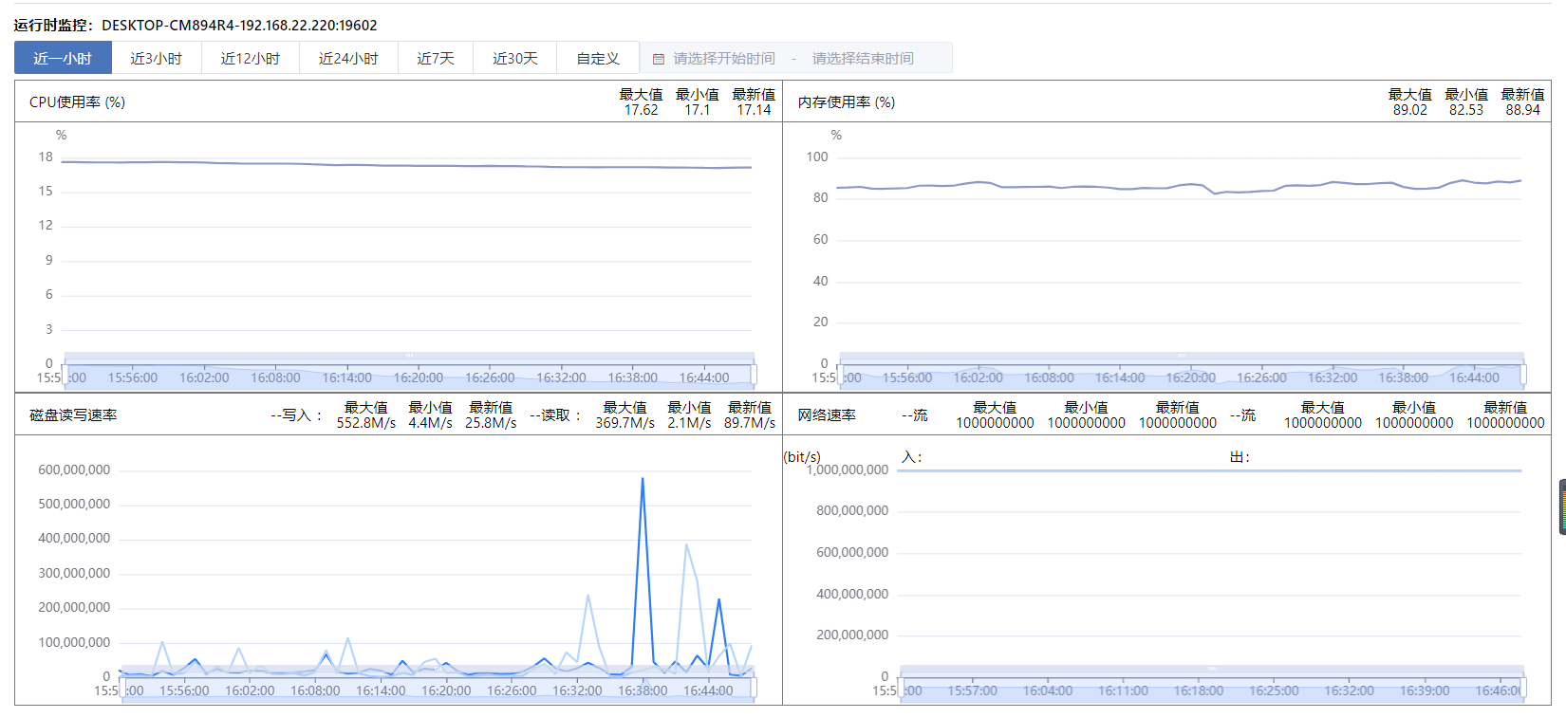Click the calendar icon in the date picker
This screenshot has width=1566, height=718.
(x=658, y=59)
